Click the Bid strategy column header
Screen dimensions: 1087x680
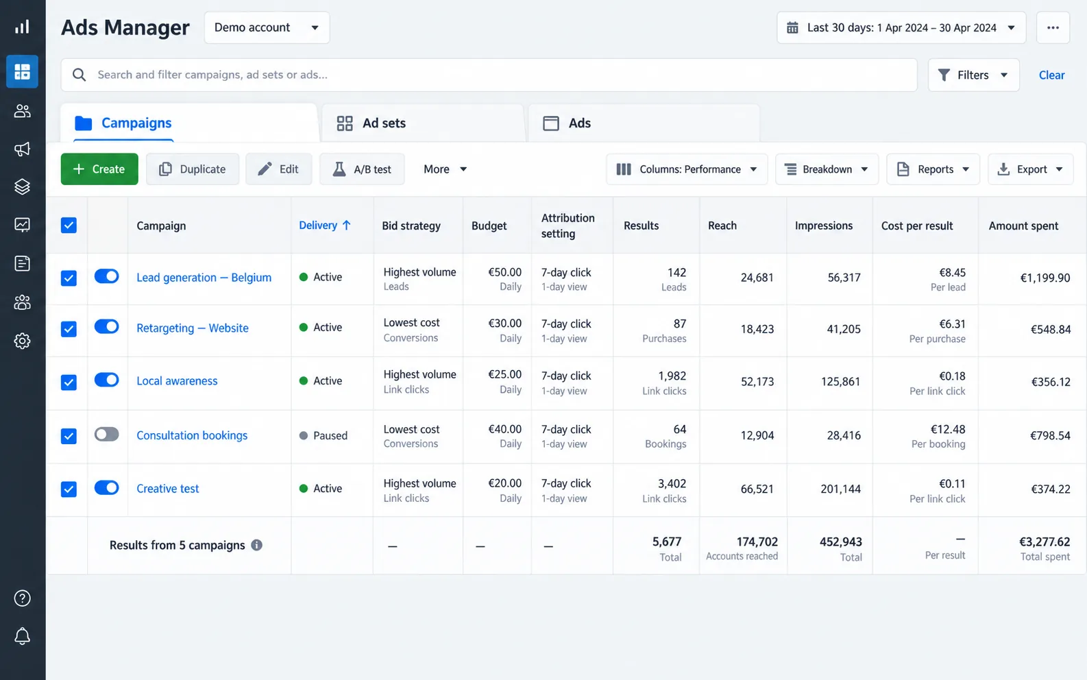click(x=411, y=226)
